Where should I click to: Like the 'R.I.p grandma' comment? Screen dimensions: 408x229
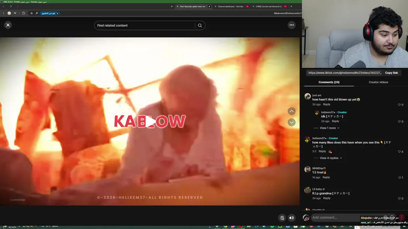[399, 198]
